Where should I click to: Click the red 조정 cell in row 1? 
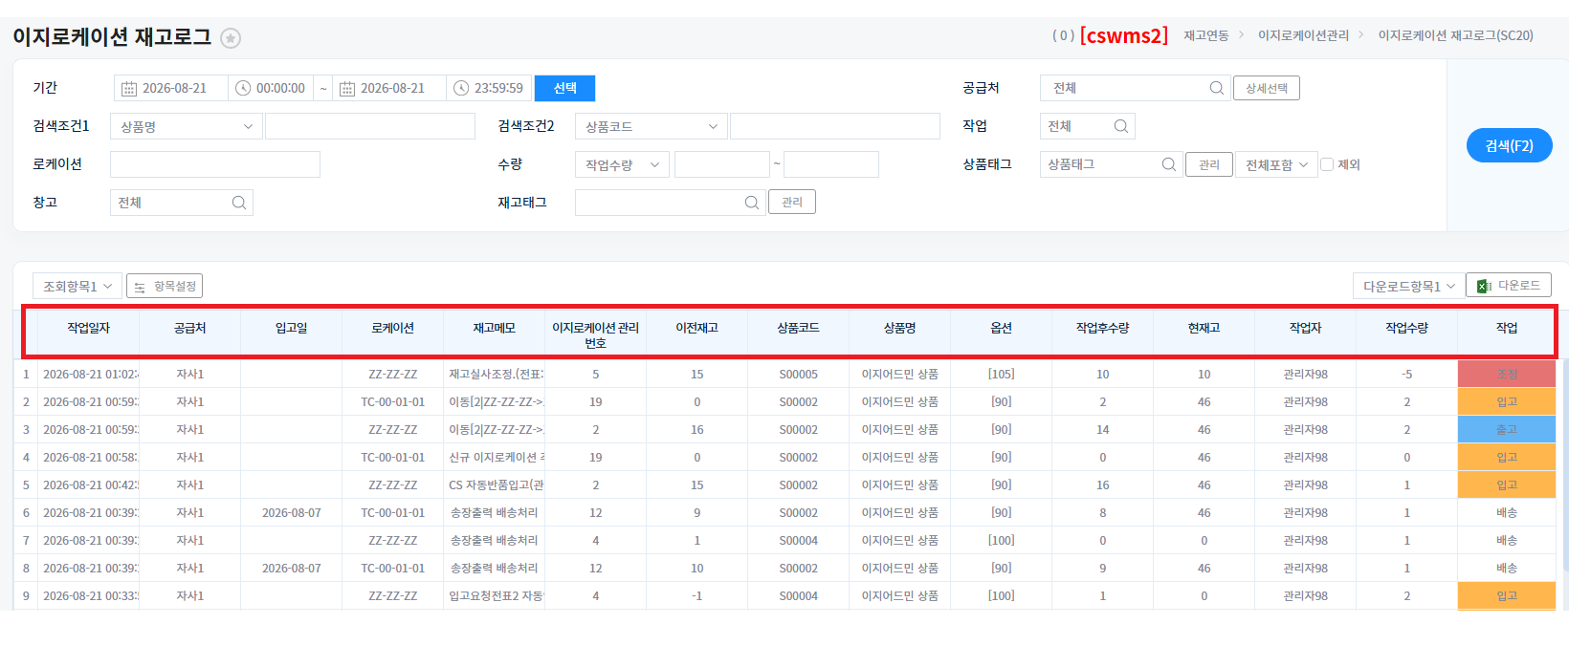(x=1507, y=374)
